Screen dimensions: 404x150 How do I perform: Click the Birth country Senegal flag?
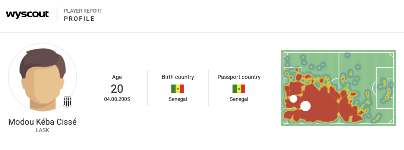point(178,89)
